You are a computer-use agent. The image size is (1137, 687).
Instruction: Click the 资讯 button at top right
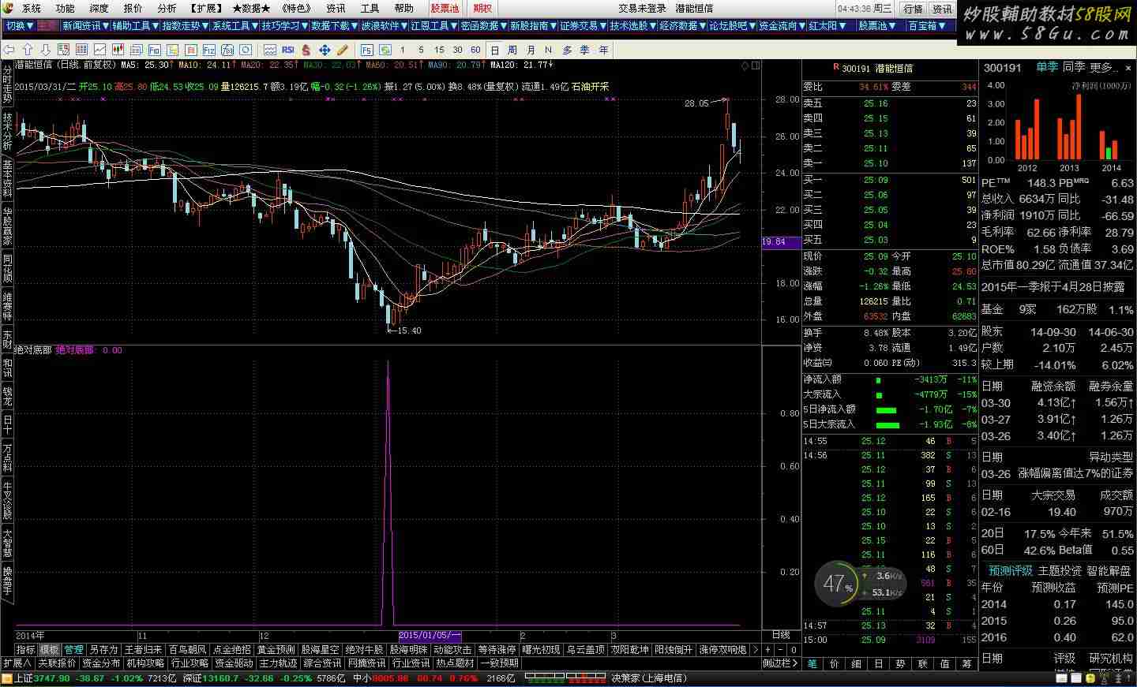point(942,9)
